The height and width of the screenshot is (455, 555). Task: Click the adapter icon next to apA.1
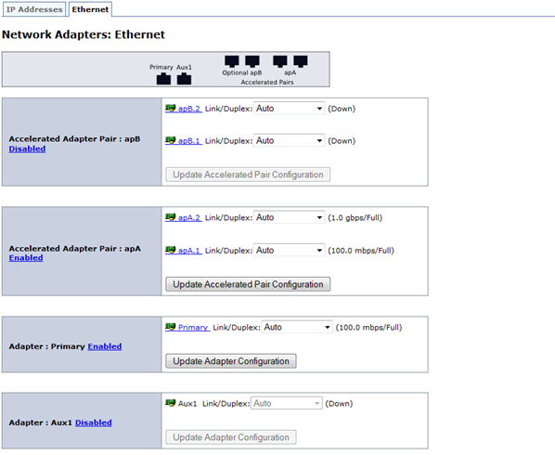pyautogui.click(x=170, y=250)
